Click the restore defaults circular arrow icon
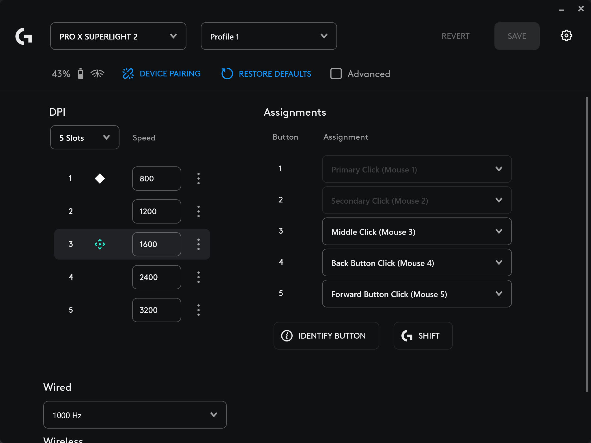Viewport: 591px width, 443px height. (x=227, y=74)
